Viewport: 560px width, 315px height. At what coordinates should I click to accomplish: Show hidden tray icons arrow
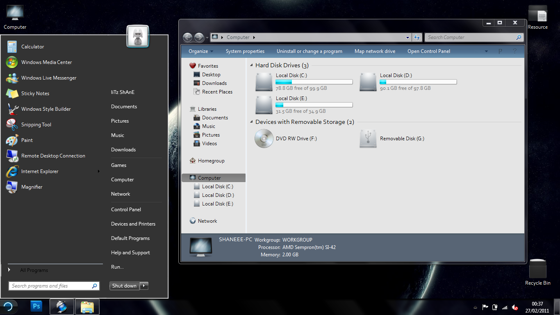pyautogui.click(x=475, y=307)
